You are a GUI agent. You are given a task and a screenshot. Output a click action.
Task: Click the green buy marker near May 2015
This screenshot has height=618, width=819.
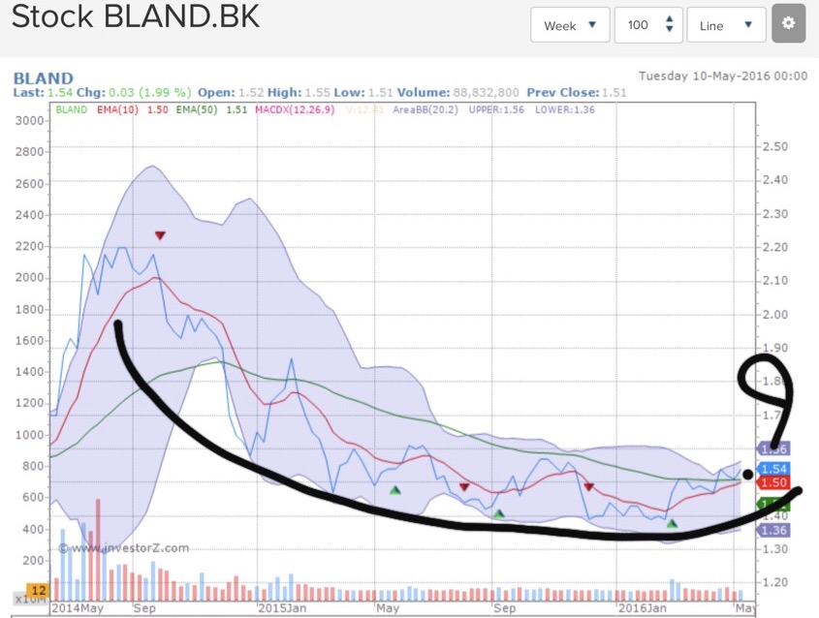(395, 490)
